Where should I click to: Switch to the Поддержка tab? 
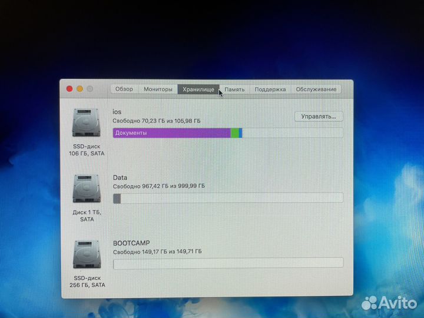pos(270,90)
